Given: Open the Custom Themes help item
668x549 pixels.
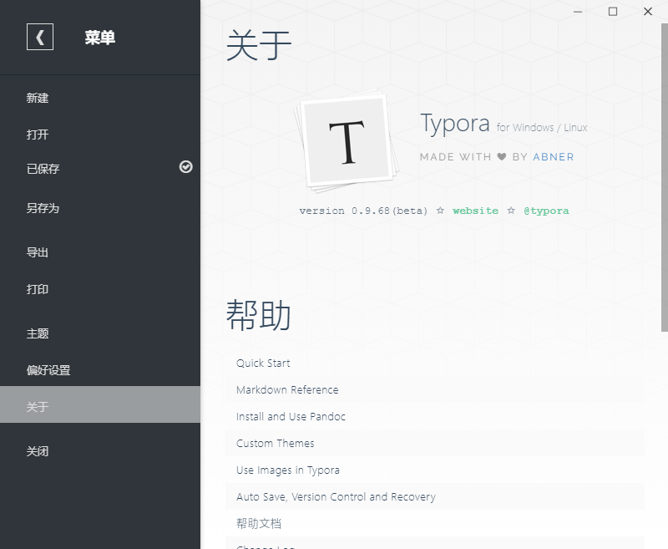Looking at the screenshot, I should [x=435, y=443].
